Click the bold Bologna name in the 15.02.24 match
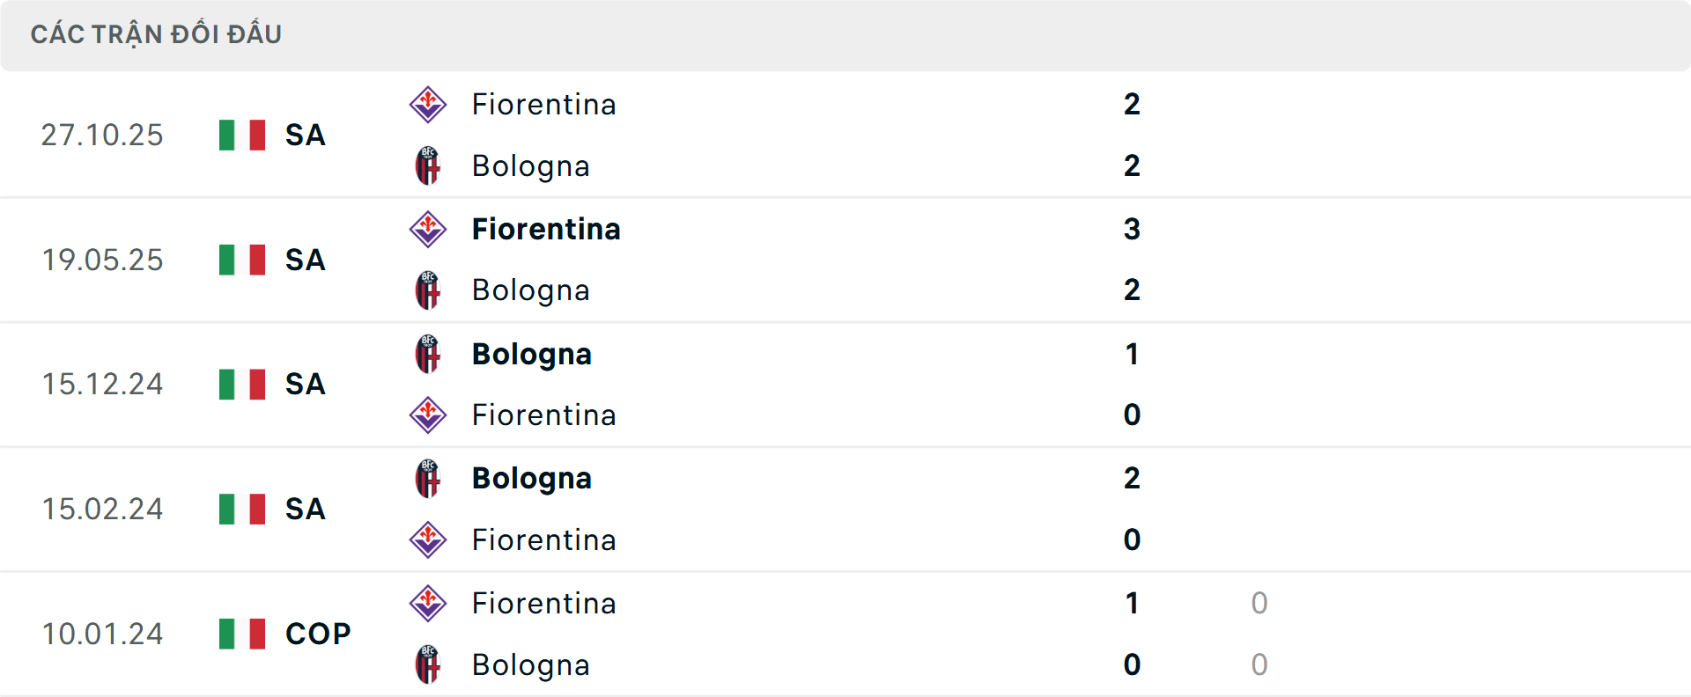The image size is (1691, 697). (531, 478)
